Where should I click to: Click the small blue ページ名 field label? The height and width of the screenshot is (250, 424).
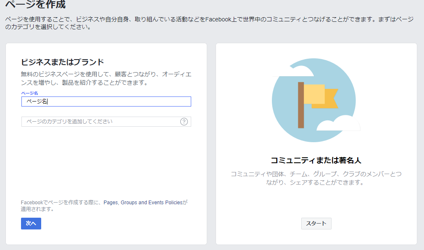[29, 93]
